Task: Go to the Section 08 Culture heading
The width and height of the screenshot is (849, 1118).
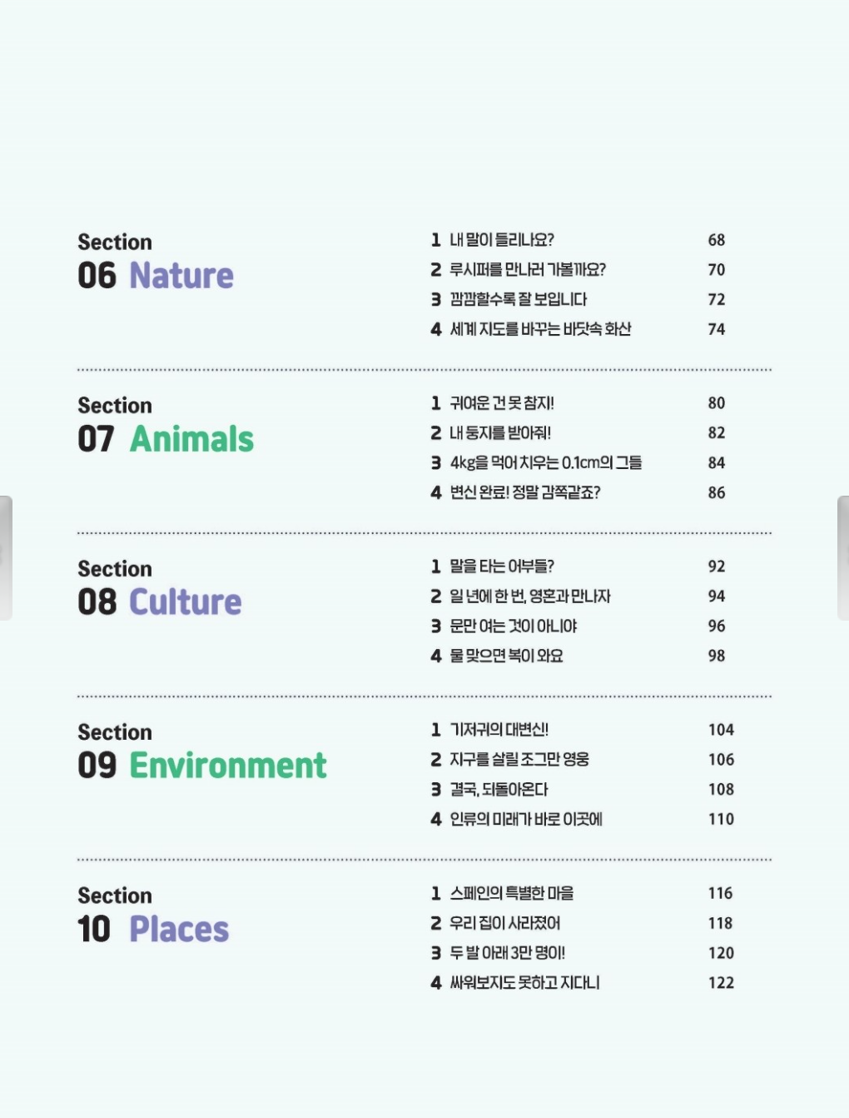Action: click(159, 589)
